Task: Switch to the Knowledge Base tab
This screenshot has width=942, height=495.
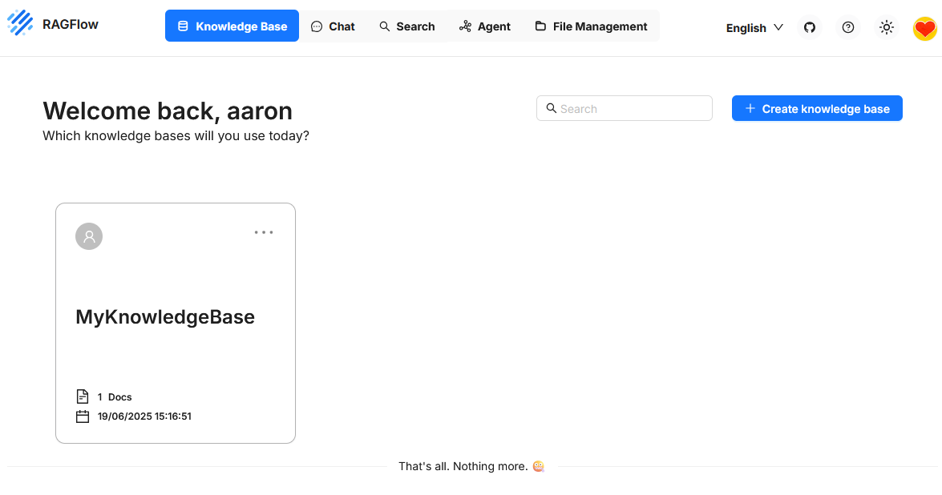Action: point(232,26)
